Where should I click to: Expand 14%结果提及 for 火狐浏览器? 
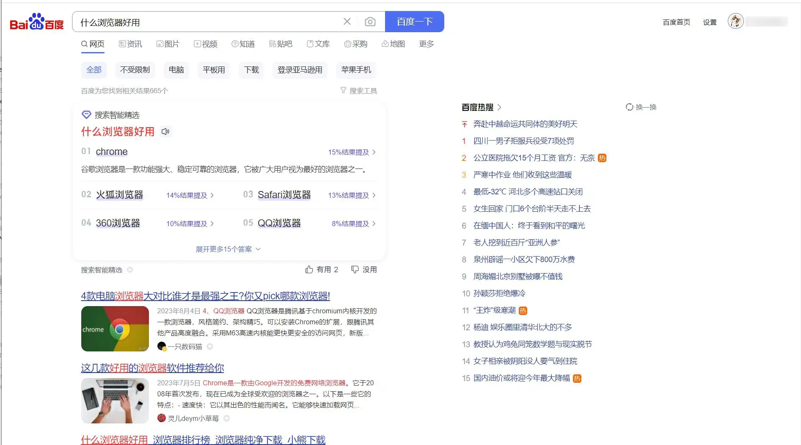pos(190,195)
